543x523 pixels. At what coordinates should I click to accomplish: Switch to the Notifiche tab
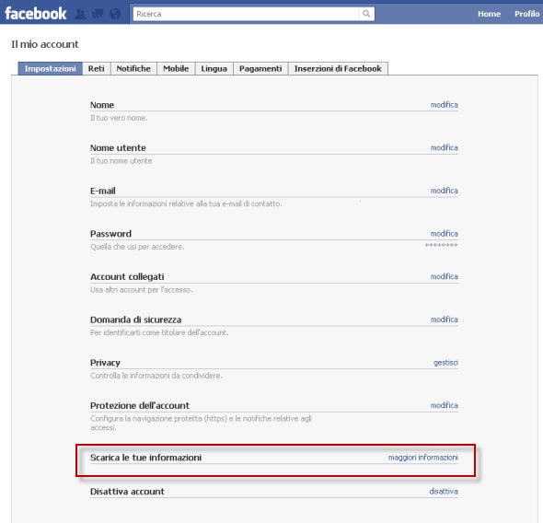(x=133, y=68)
